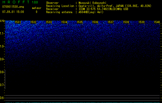The height and width of the screenshot is (103, 162).
Task: Select the filename 0709011530.png
Action: click(13, 7)
